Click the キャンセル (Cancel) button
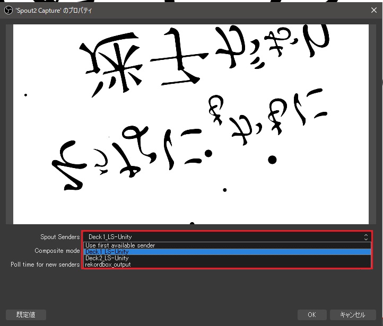The image size is (383, 326). pos(353,314)
